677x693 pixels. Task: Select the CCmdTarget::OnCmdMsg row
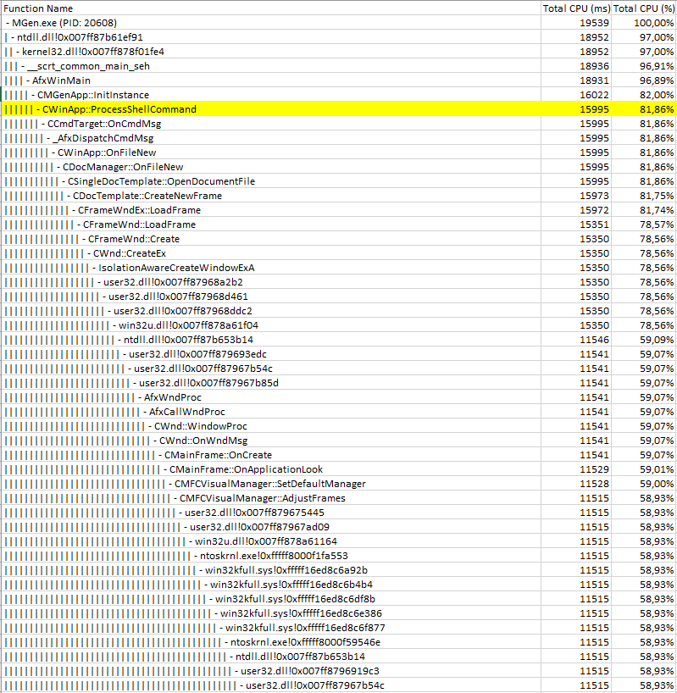(x=339, y=124)
